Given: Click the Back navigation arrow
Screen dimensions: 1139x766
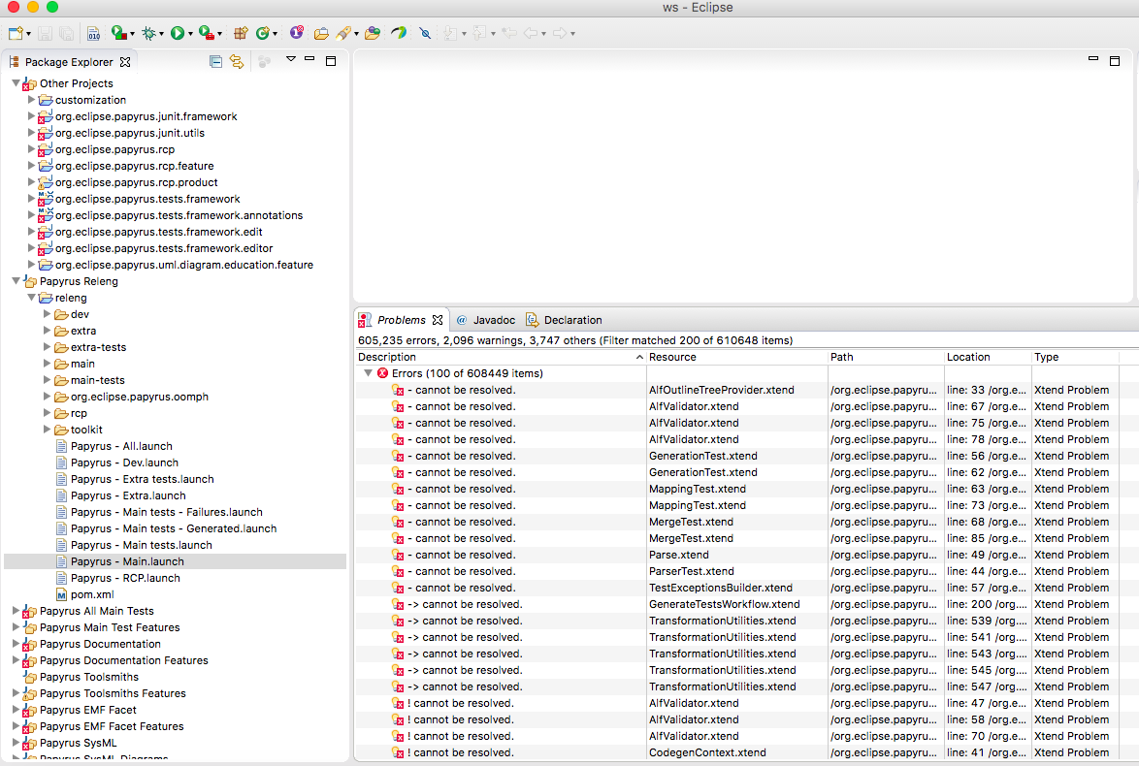Looking at the screenshot, I should pos(531,33).
